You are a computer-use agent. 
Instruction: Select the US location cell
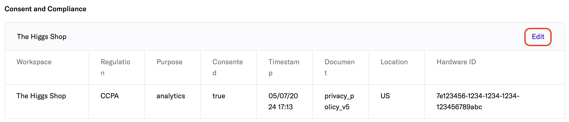click(x=385, y=96)
